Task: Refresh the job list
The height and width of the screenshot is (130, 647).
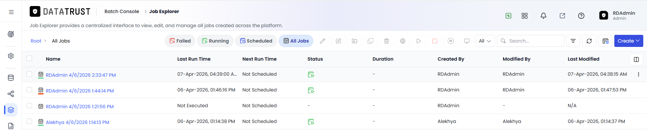Action: pos(589,41)
